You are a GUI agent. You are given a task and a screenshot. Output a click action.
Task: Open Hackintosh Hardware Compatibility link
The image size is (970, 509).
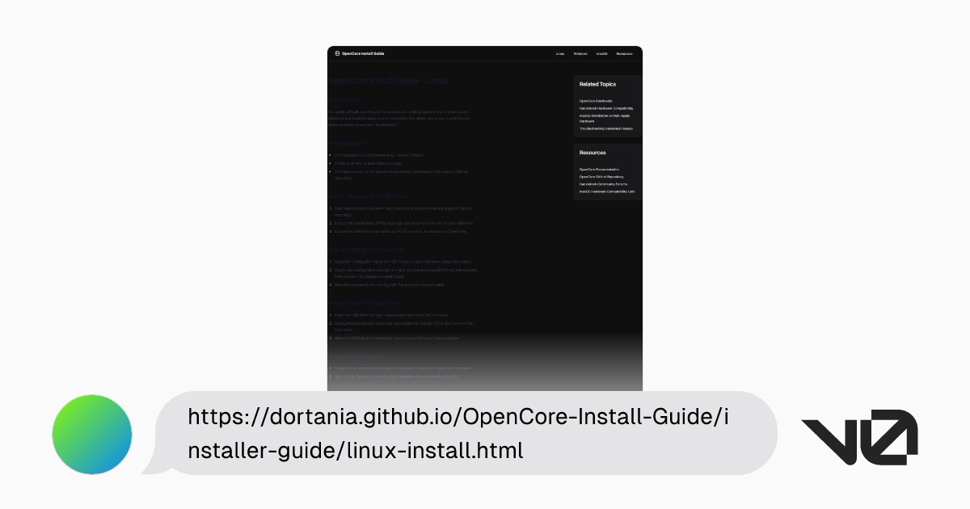(606, 107)
